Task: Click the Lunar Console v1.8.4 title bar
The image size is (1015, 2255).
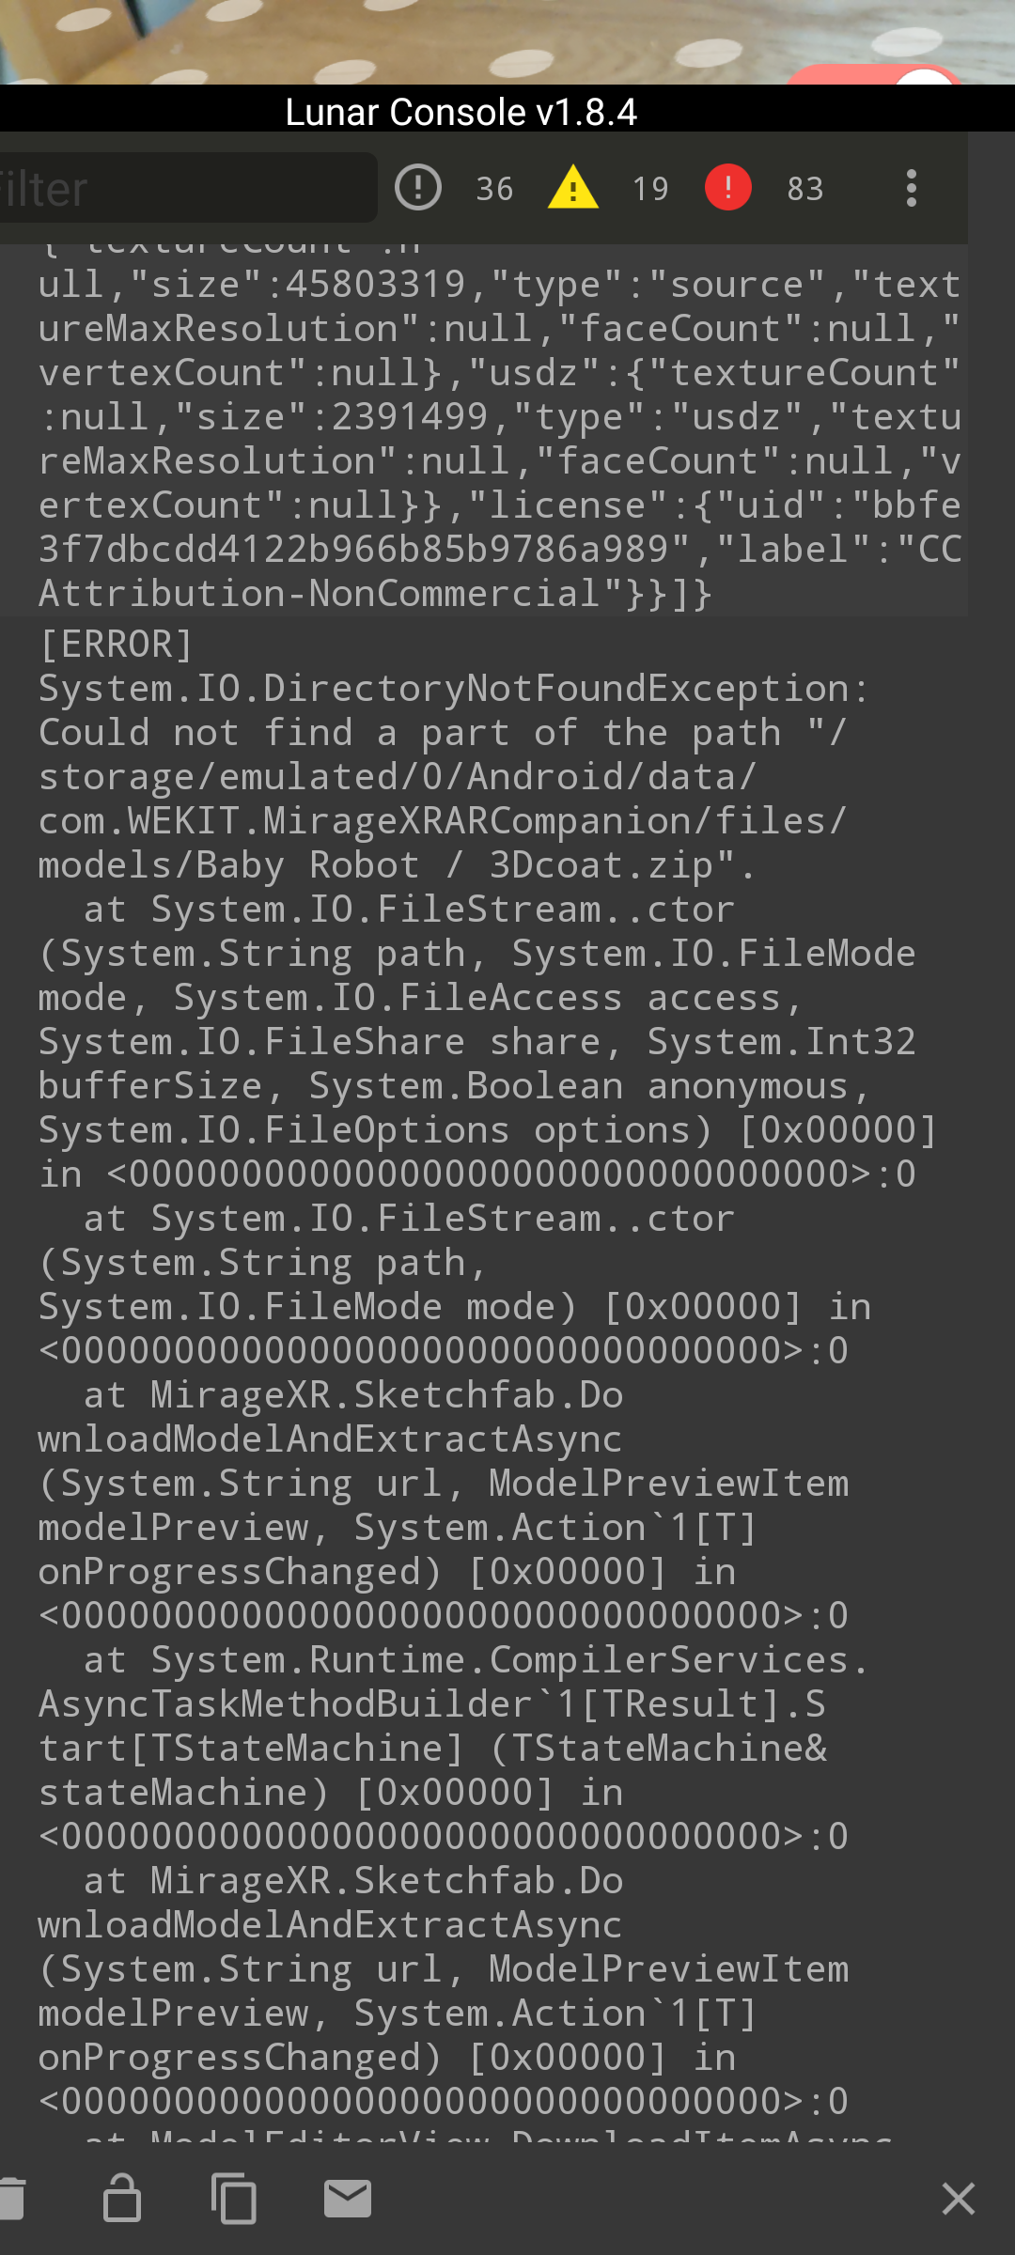Action: 461,112
